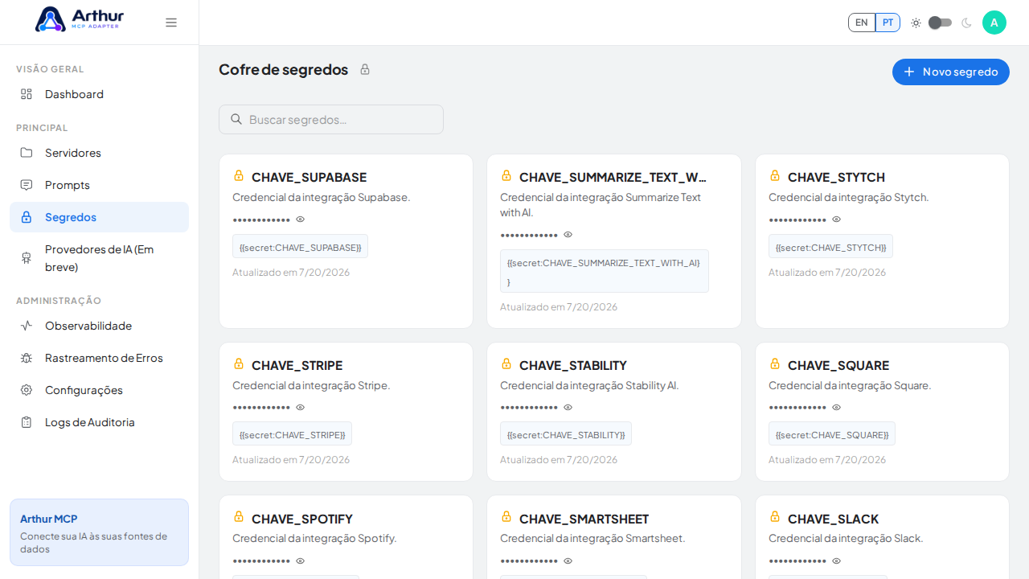Click the 'Cofre de segredos' page heading

click(283, 69)
